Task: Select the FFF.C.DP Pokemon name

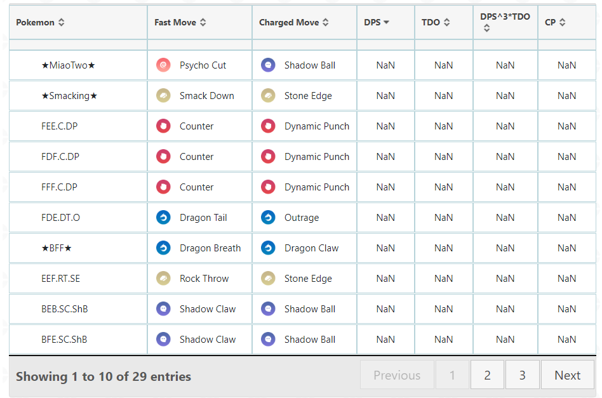Action: tap(60, 187)
